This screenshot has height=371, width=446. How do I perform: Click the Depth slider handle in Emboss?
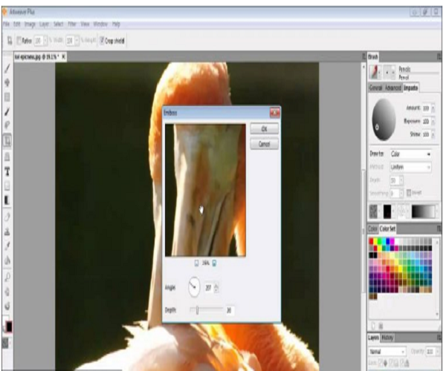tap(197, 310)
